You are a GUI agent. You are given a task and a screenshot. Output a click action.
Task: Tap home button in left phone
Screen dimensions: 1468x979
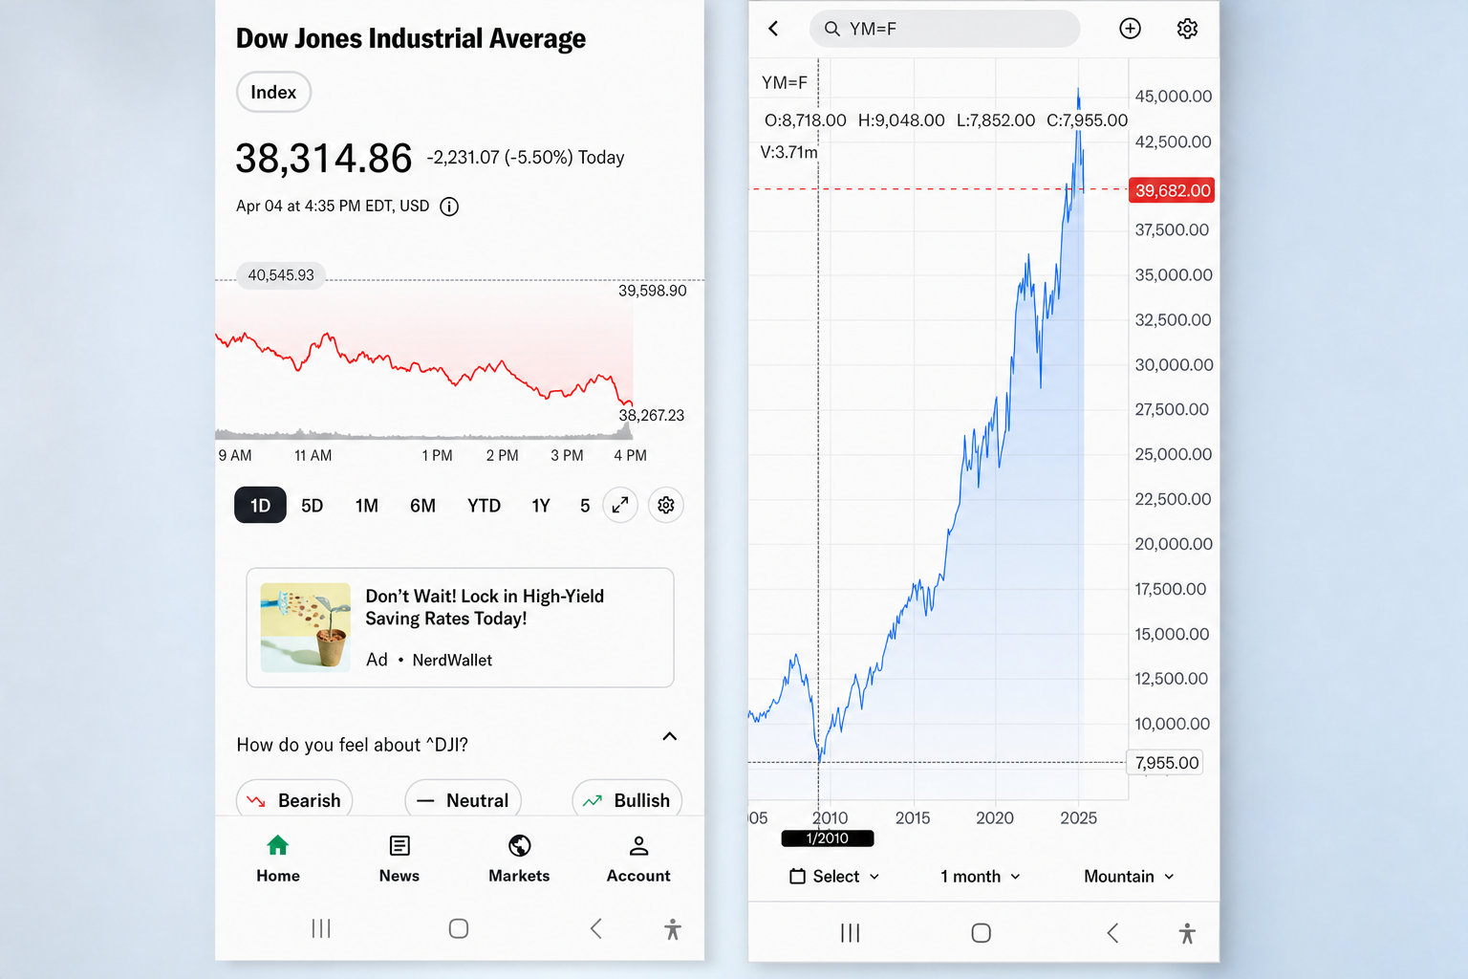tap(459, 928)
